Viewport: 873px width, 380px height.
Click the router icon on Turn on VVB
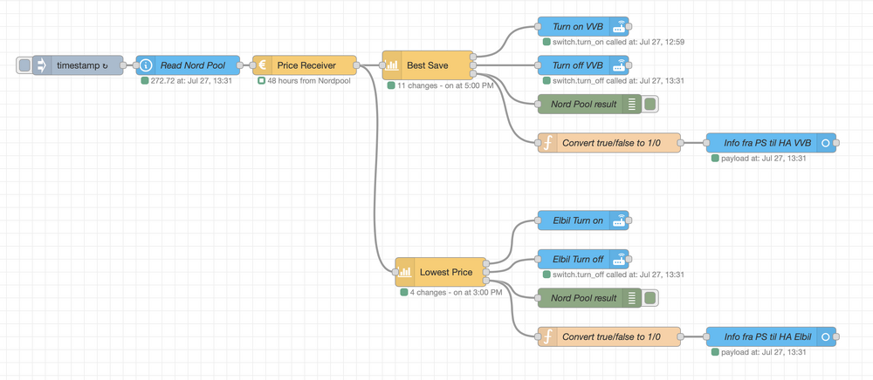click(619, 27)
